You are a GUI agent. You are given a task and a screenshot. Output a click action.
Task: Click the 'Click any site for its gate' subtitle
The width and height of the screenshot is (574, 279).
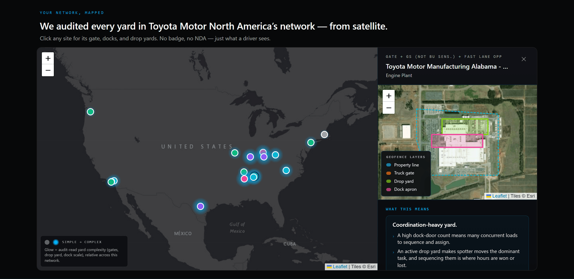[155, 39]
